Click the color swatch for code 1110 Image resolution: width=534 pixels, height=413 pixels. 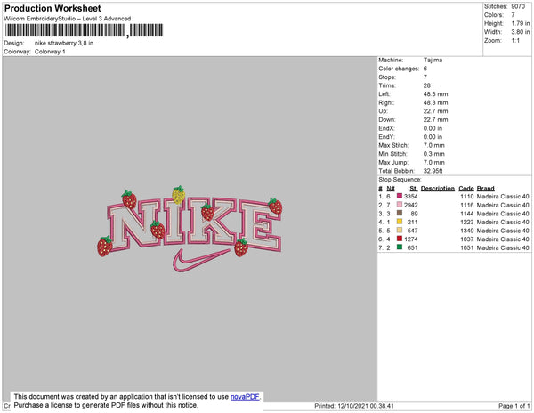400,196
